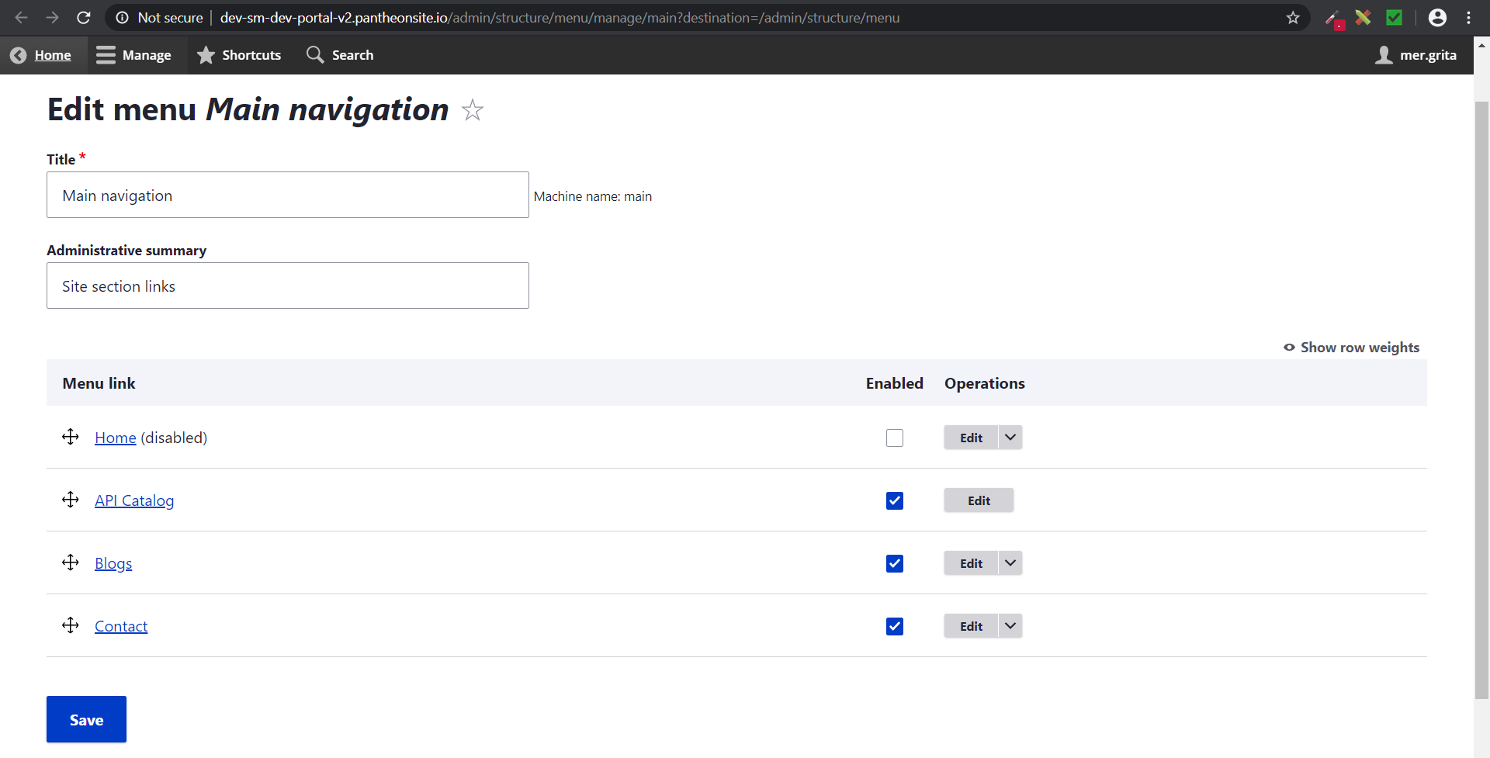
Task: Open the Blogs menu link
Action: tap(113, 563)
